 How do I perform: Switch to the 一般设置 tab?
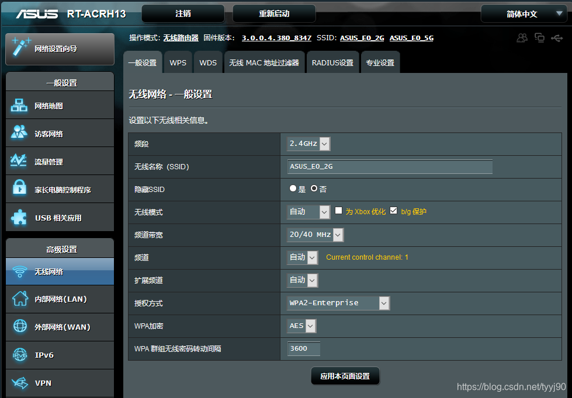(143, 62)
